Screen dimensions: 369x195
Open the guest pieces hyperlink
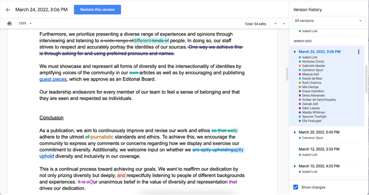(x=53, y=79)
